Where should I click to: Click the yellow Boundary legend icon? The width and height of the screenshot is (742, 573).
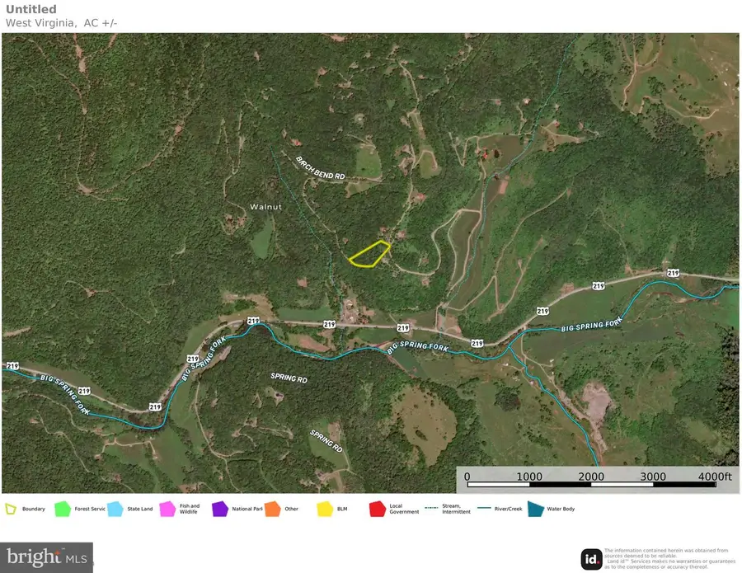(x=11, y=510)
